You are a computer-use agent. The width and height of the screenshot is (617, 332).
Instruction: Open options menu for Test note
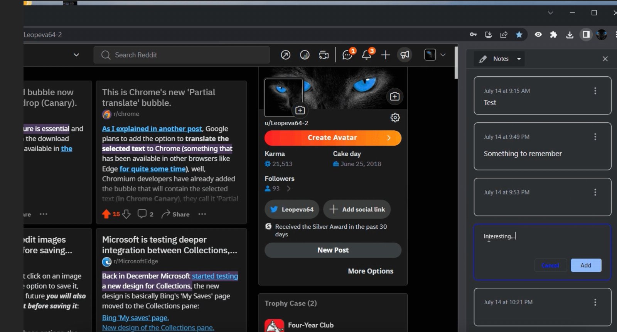click(x=595, y=91)
